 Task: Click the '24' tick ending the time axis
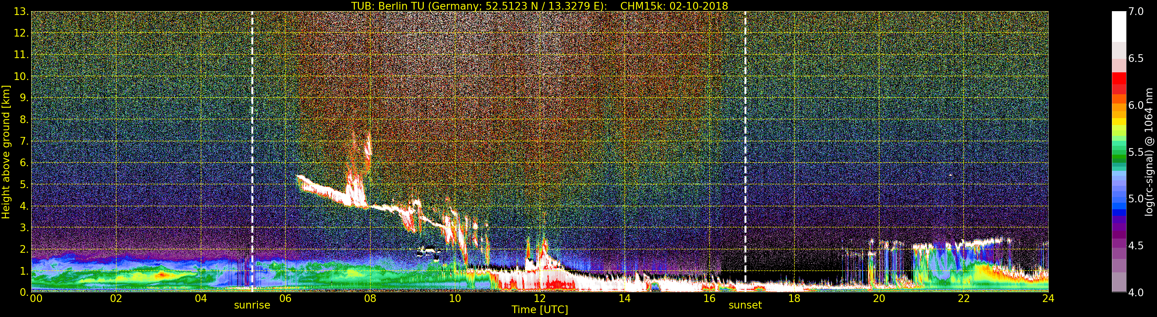click(1048, 298)
